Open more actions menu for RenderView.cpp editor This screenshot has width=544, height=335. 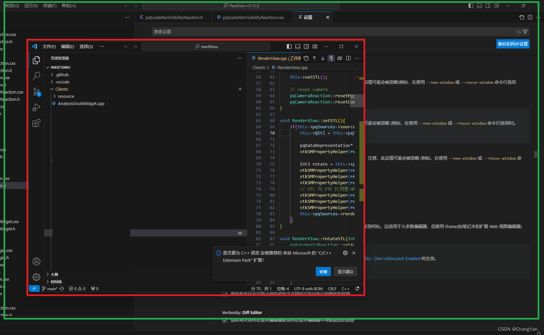point(357,58)
